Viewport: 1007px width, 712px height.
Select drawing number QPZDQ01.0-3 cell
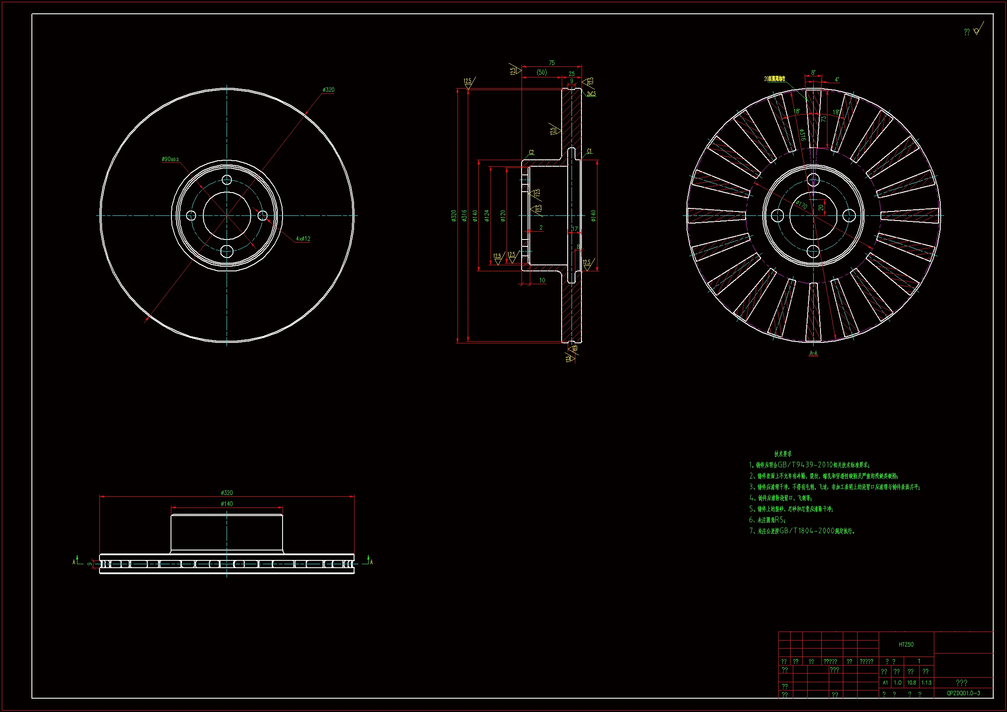point(963,693)
